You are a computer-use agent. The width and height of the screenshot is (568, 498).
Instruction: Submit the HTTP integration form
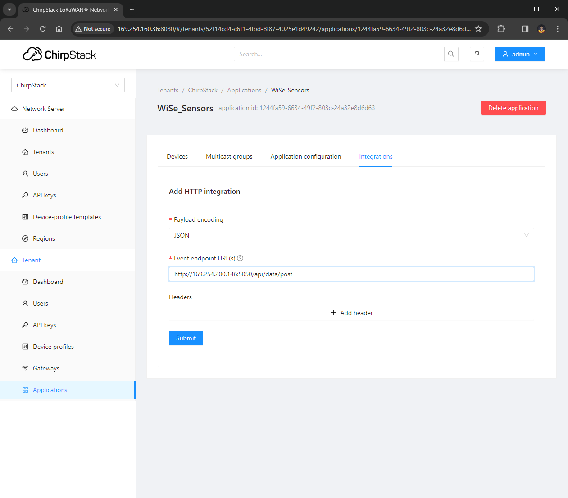[x=186, y=338]
